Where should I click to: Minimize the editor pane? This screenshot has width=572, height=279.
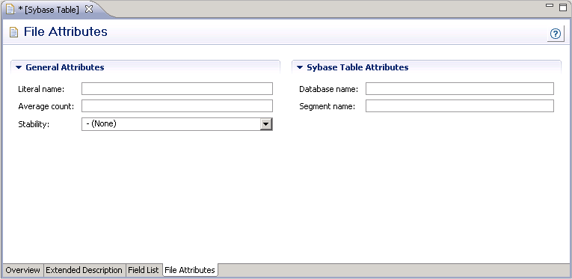click(x=550, y=5)
